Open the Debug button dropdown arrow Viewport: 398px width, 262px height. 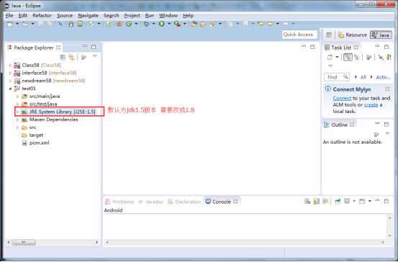tap(153, 24)
